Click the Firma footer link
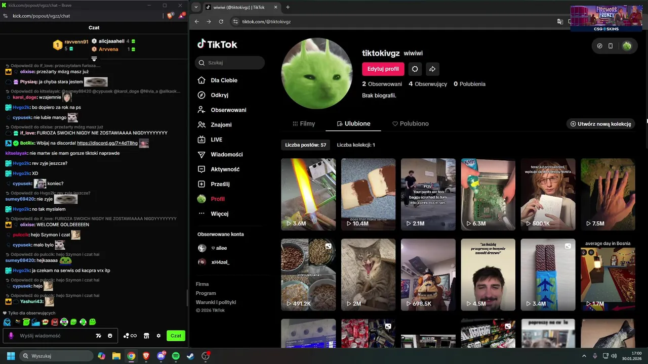 pos(202,284)
